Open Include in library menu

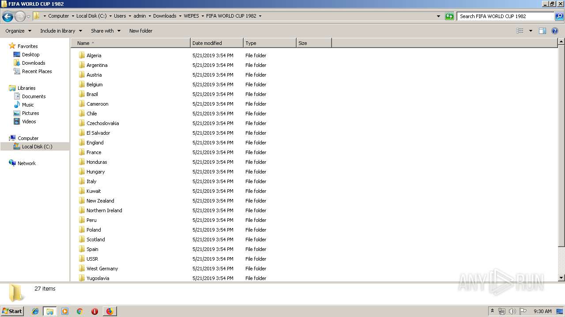(61, 31)
